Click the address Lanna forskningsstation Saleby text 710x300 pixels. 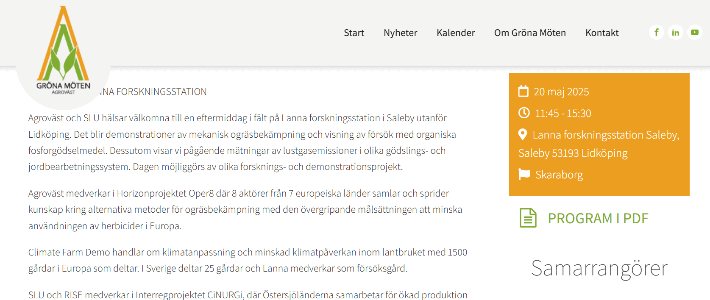point(599,144)
